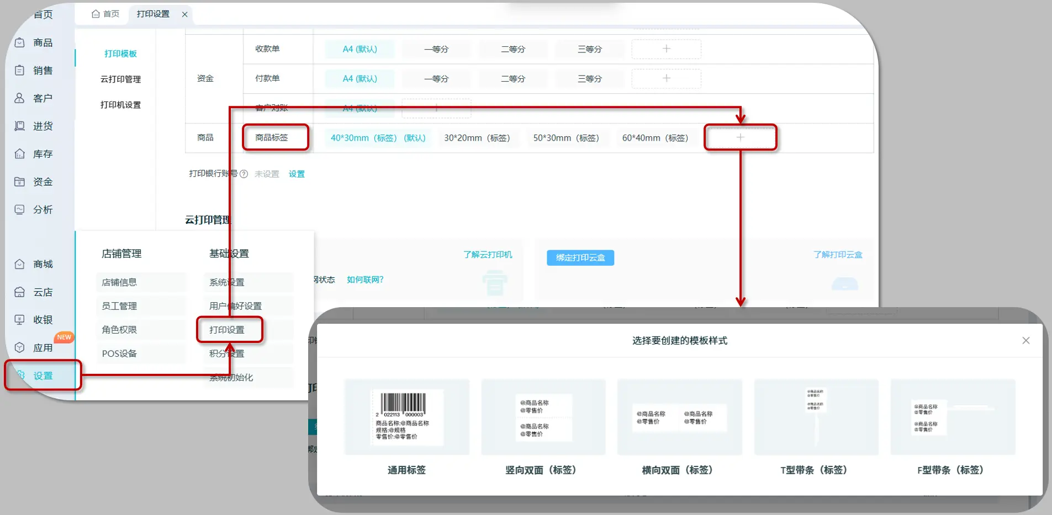This screenshot has height=515, width=1052.
Task: Select the 收款单 A4 (默认) template
Action: (x=360, y=49)
